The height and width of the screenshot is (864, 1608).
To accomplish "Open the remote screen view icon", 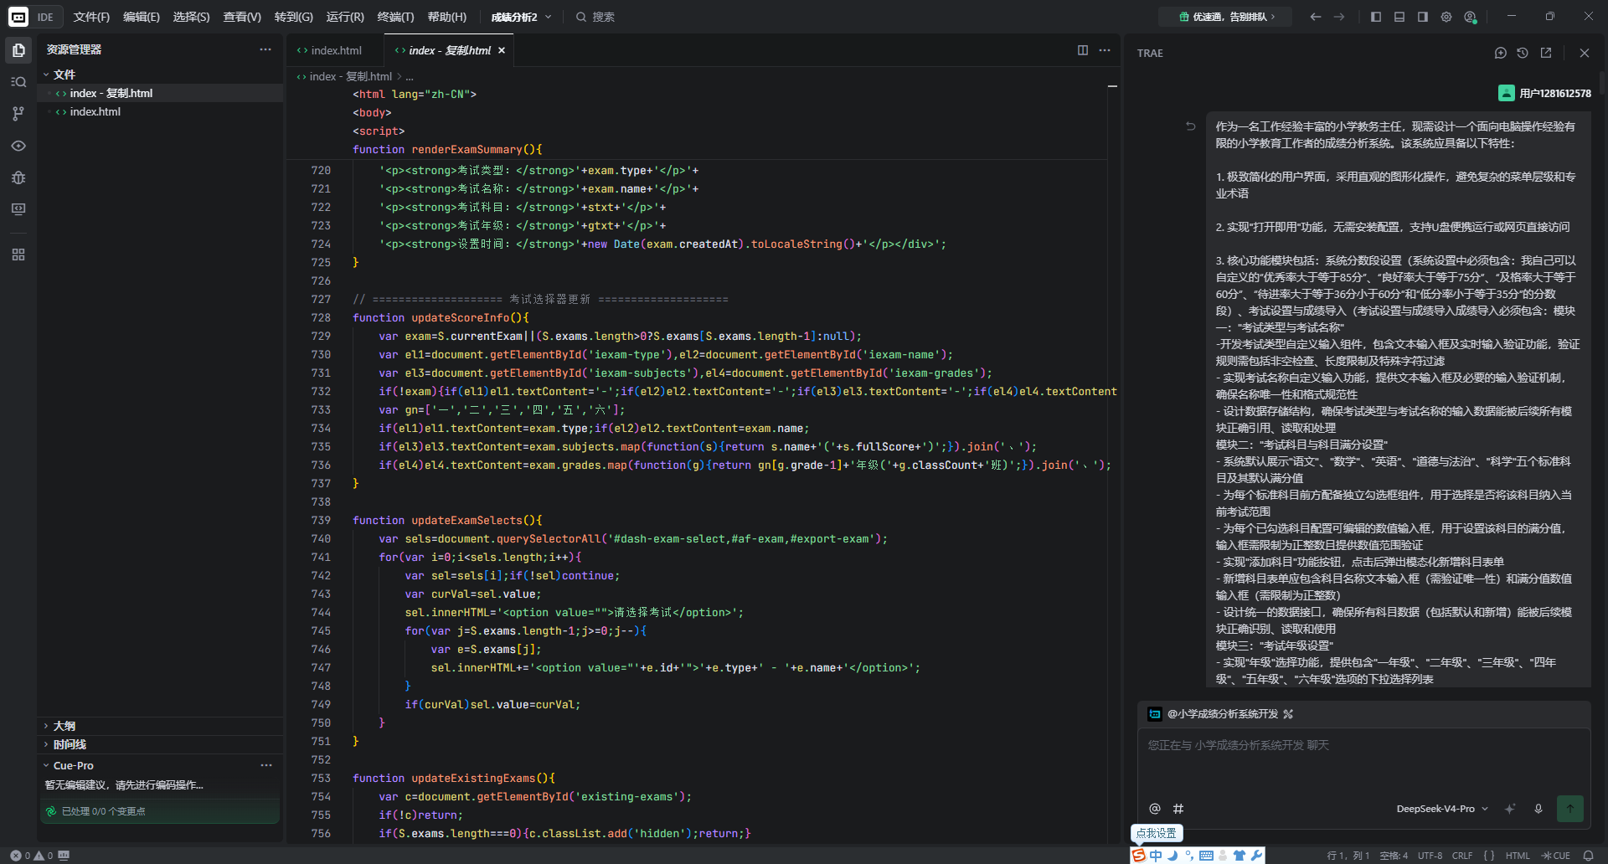I will click(18, 209).
